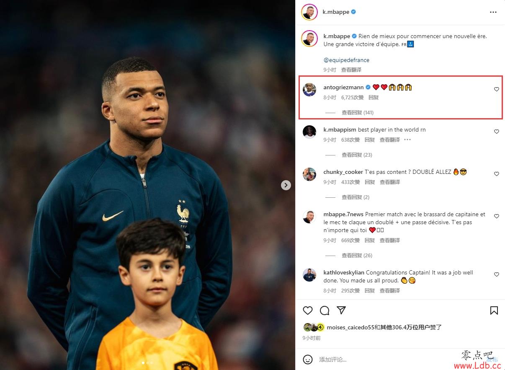Open the three-dots more options menu
This screenshot has width=505, height=370.
pos(493,12)
